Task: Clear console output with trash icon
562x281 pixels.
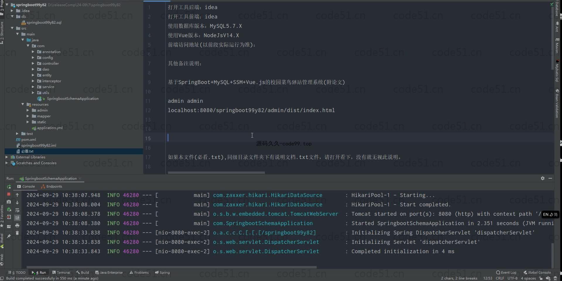Action: [17, 233]
